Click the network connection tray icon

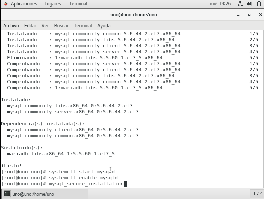pos(240,4)
